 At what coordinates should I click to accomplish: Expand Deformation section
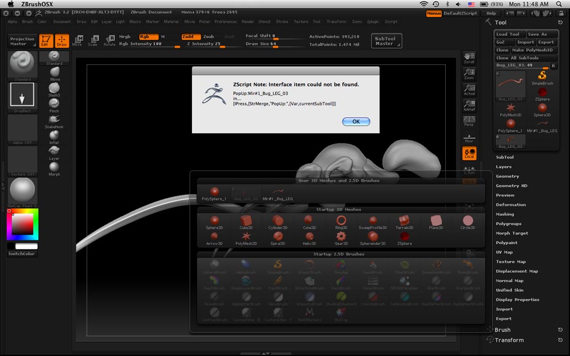[x=511, y=204]
